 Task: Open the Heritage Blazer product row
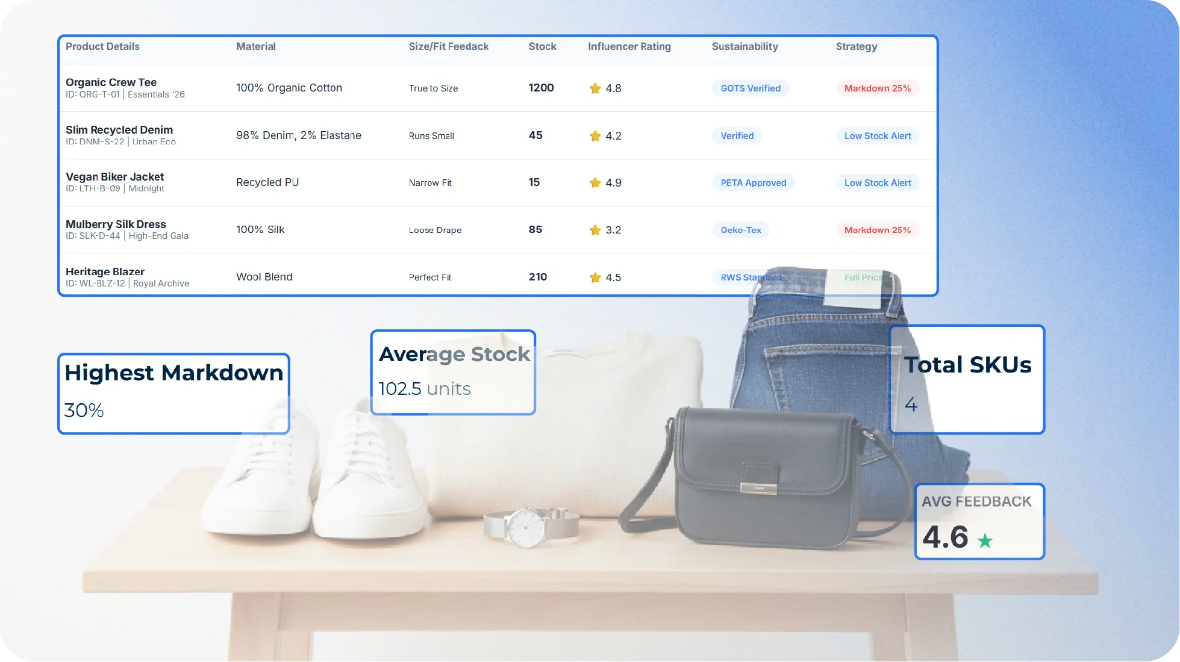pyautogui.click(x=105, y=271)
